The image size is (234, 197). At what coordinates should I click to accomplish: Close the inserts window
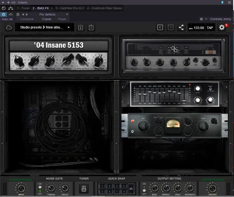(x=229, y=2)
